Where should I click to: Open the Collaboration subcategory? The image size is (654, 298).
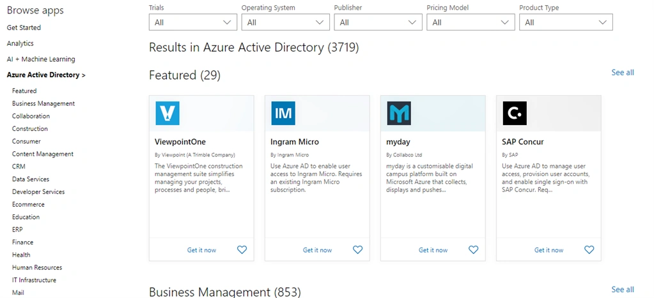(31, 116)
